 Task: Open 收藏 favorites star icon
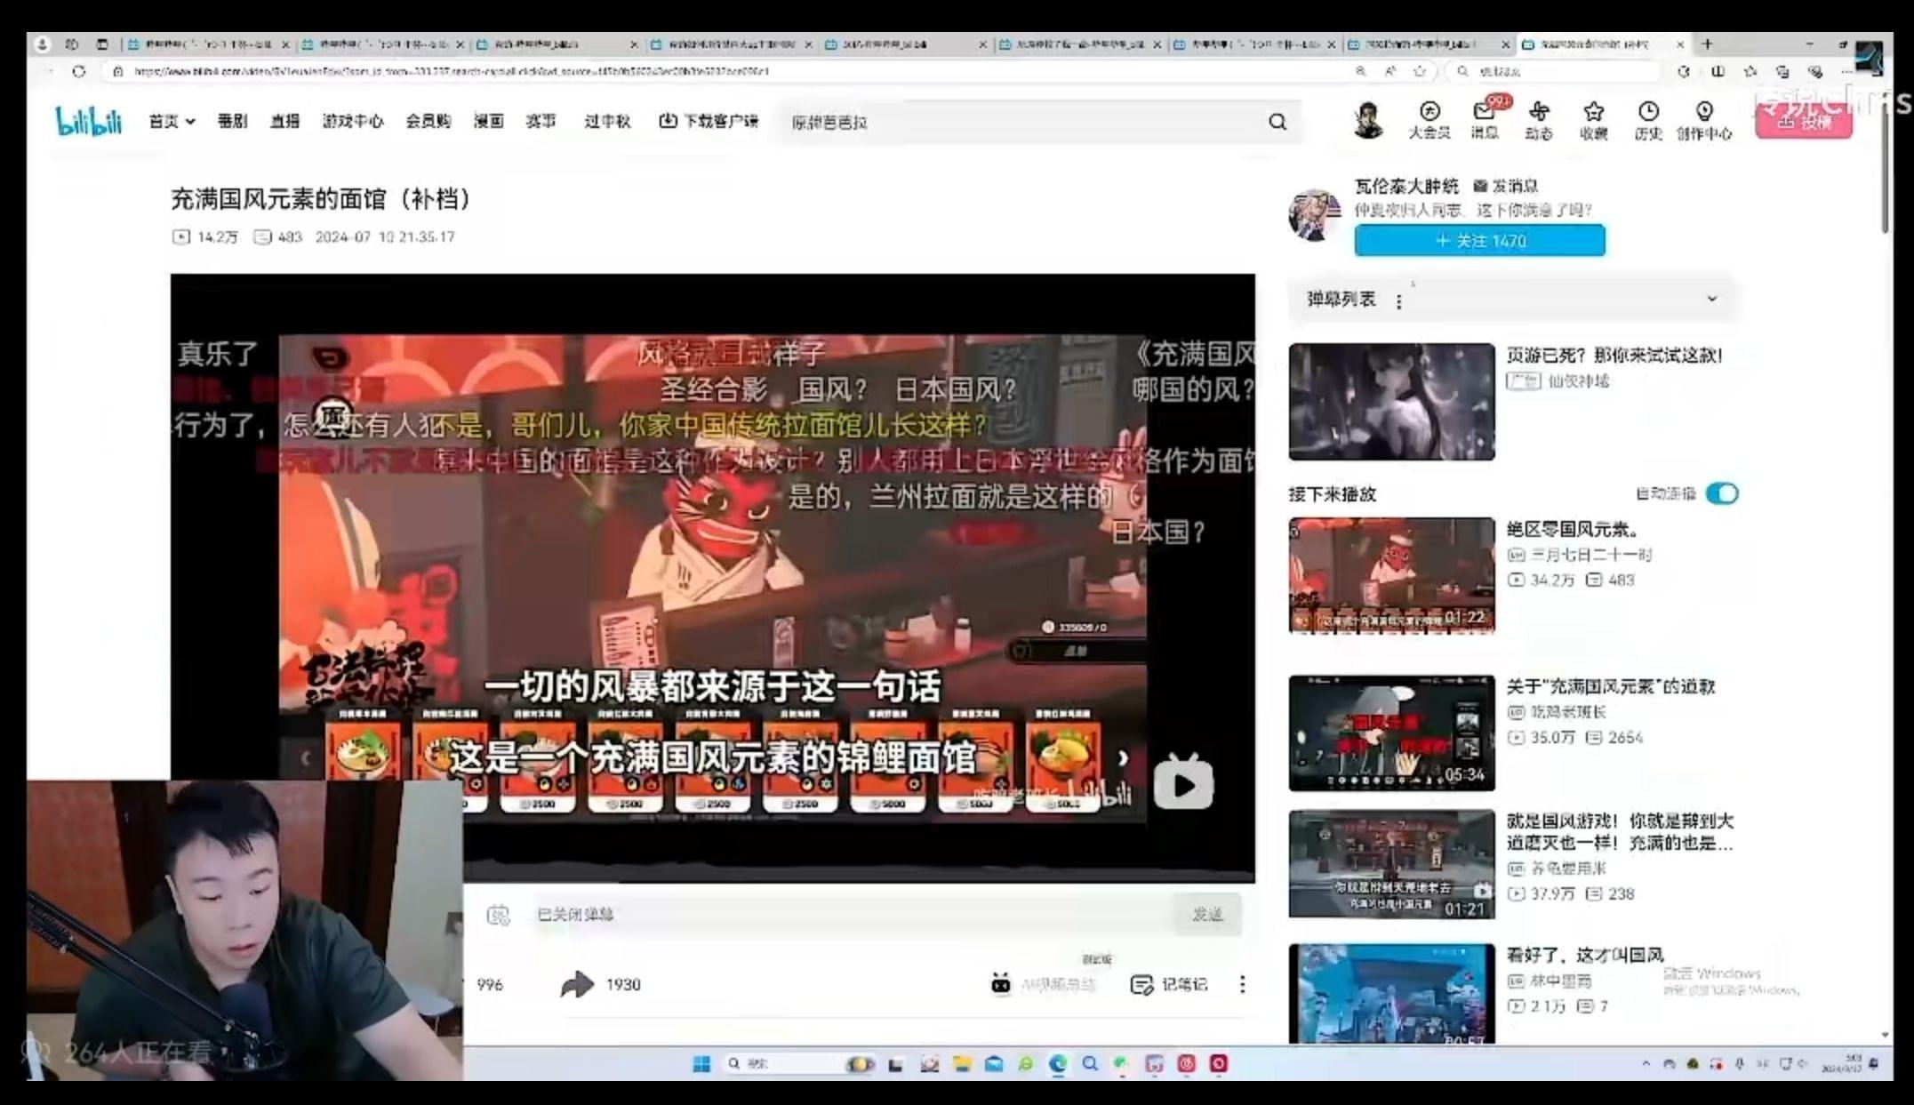1593,120
